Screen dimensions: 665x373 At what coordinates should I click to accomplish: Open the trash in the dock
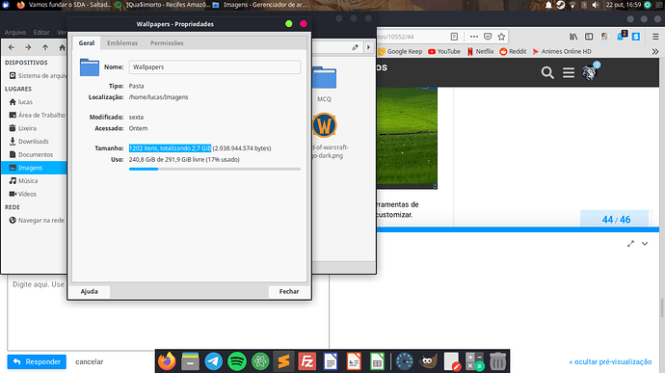[497, 361]
